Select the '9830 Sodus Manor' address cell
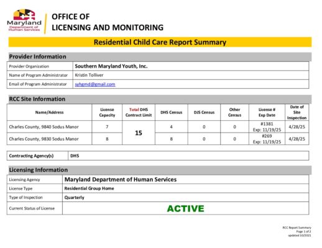The image size is (322, 248). point(49,139)
